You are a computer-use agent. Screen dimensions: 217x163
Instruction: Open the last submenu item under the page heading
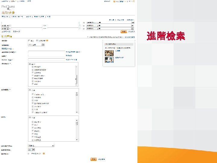49,17
